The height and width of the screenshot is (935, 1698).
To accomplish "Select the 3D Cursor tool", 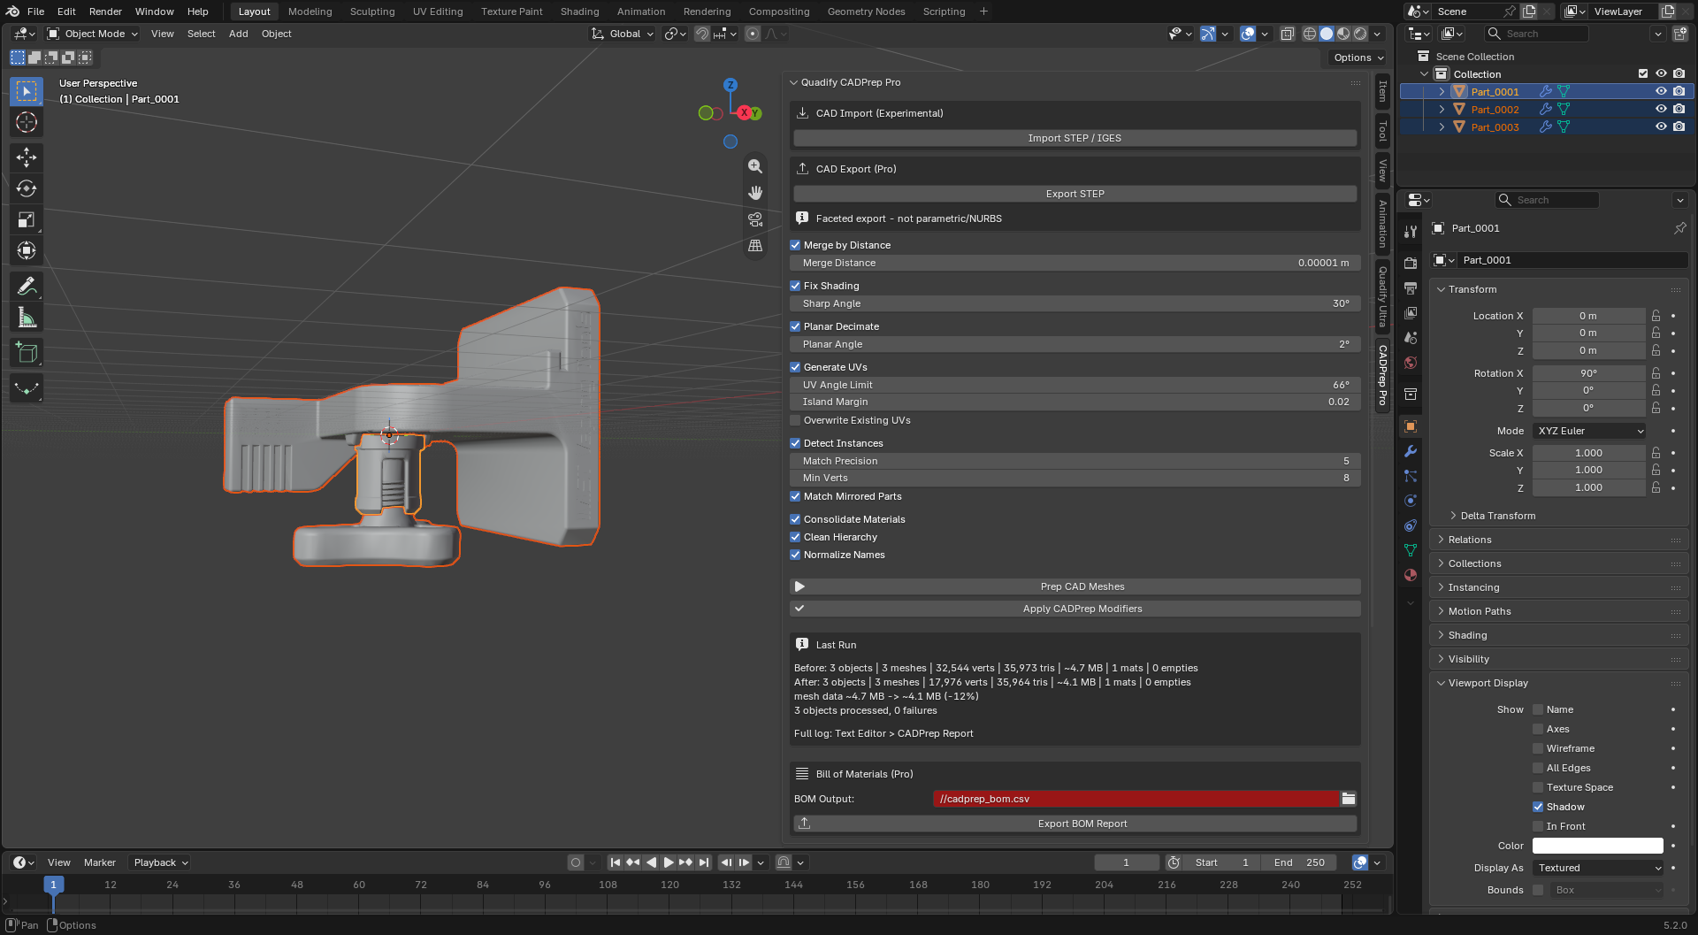I will 27,122.
